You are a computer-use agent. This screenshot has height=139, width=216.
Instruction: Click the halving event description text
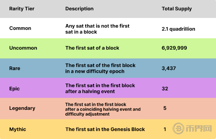[100, 88]
